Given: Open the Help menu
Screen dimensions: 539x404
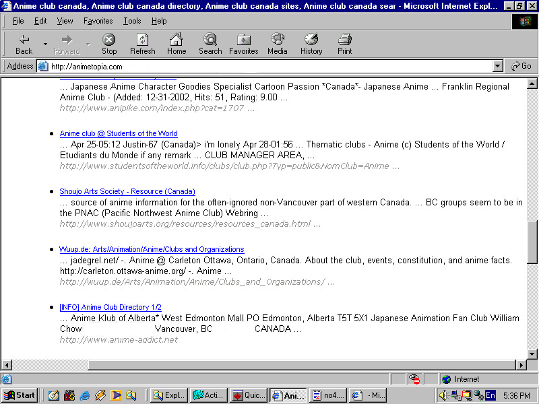Looking at the screenshot, I should click(159, 21).
